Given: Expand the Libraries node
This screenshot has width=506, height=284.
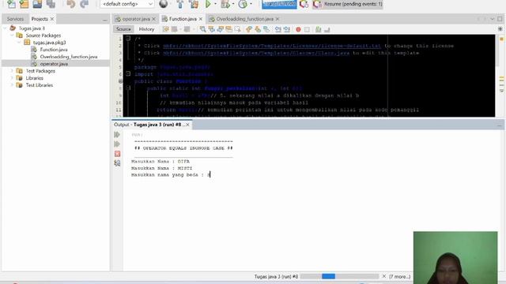Looking at the screenshot, I should pos(12,78).
